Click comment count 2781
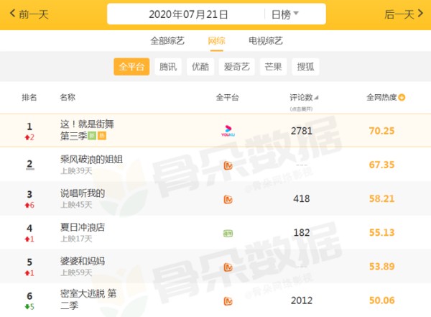Screen dimensions: 431x317 (x=302, y=131)
